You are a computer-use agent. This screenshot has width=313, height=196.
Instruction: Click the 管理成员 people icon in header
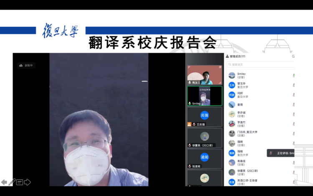pos(227,56)
